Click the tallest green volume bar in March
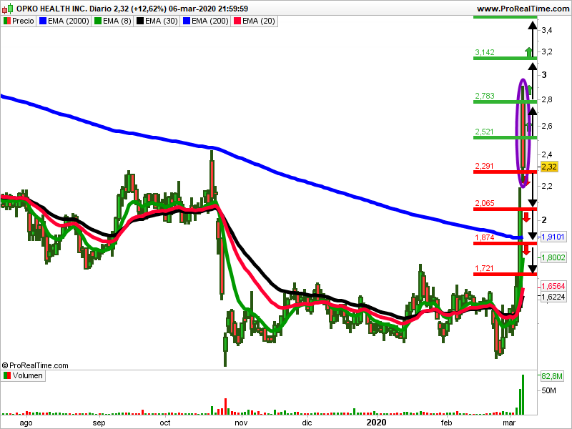 click(x=523, y=395)
